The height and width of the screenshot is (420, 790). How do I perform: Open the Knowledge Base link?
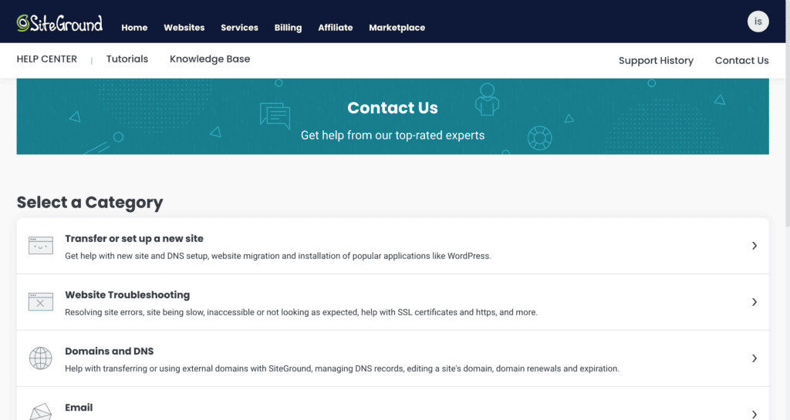(x=210, y=59)
